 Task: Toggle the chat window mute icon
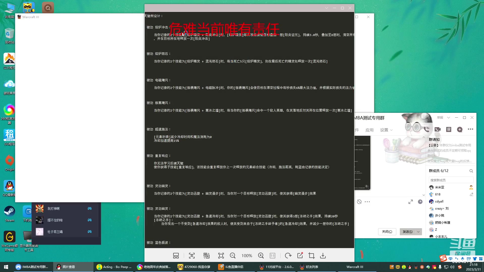click(x=359, y=201)
